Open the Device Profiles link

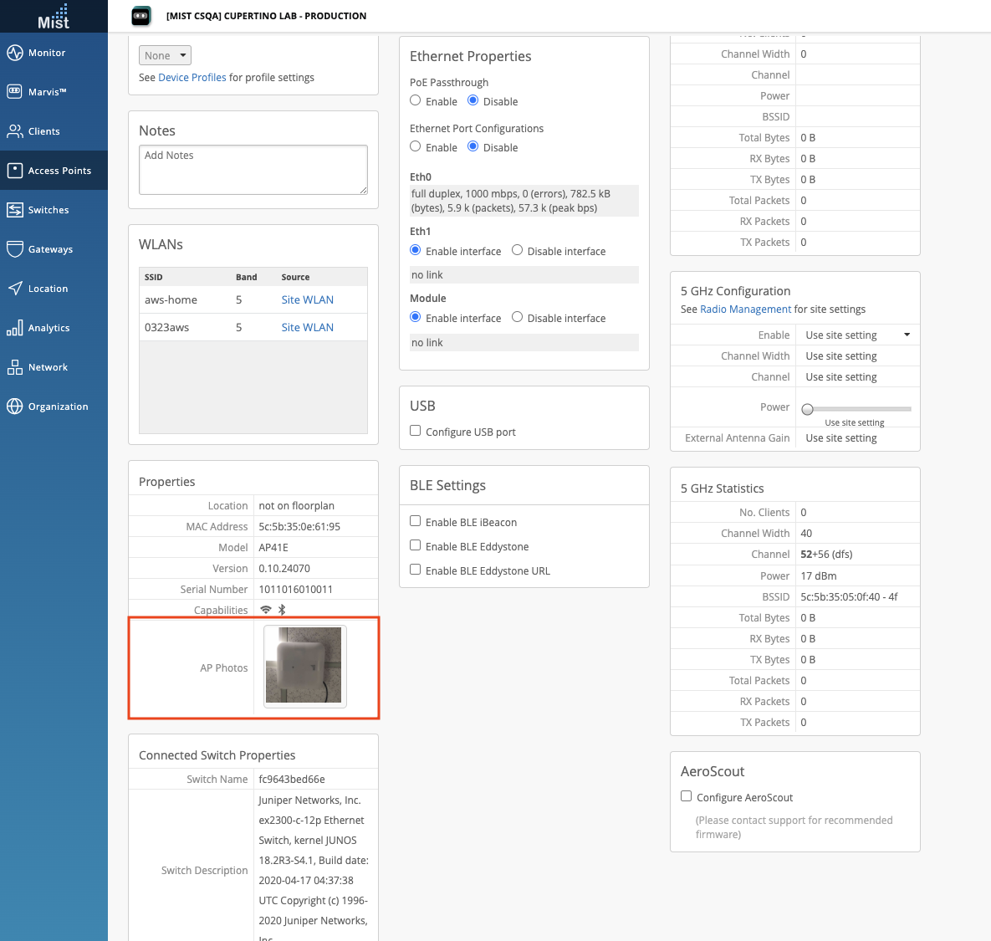(192, 77)
